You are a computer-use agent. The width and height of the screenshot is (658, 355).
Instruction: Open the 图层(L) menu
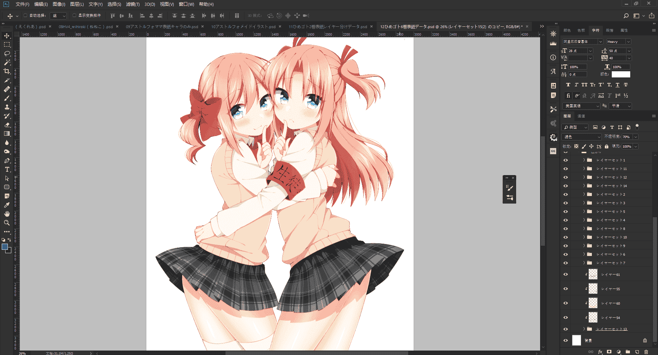[77, 4]
